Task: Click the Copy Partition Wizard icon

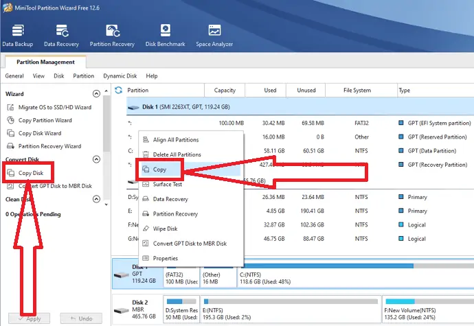Action: click(x=10, y=120)
